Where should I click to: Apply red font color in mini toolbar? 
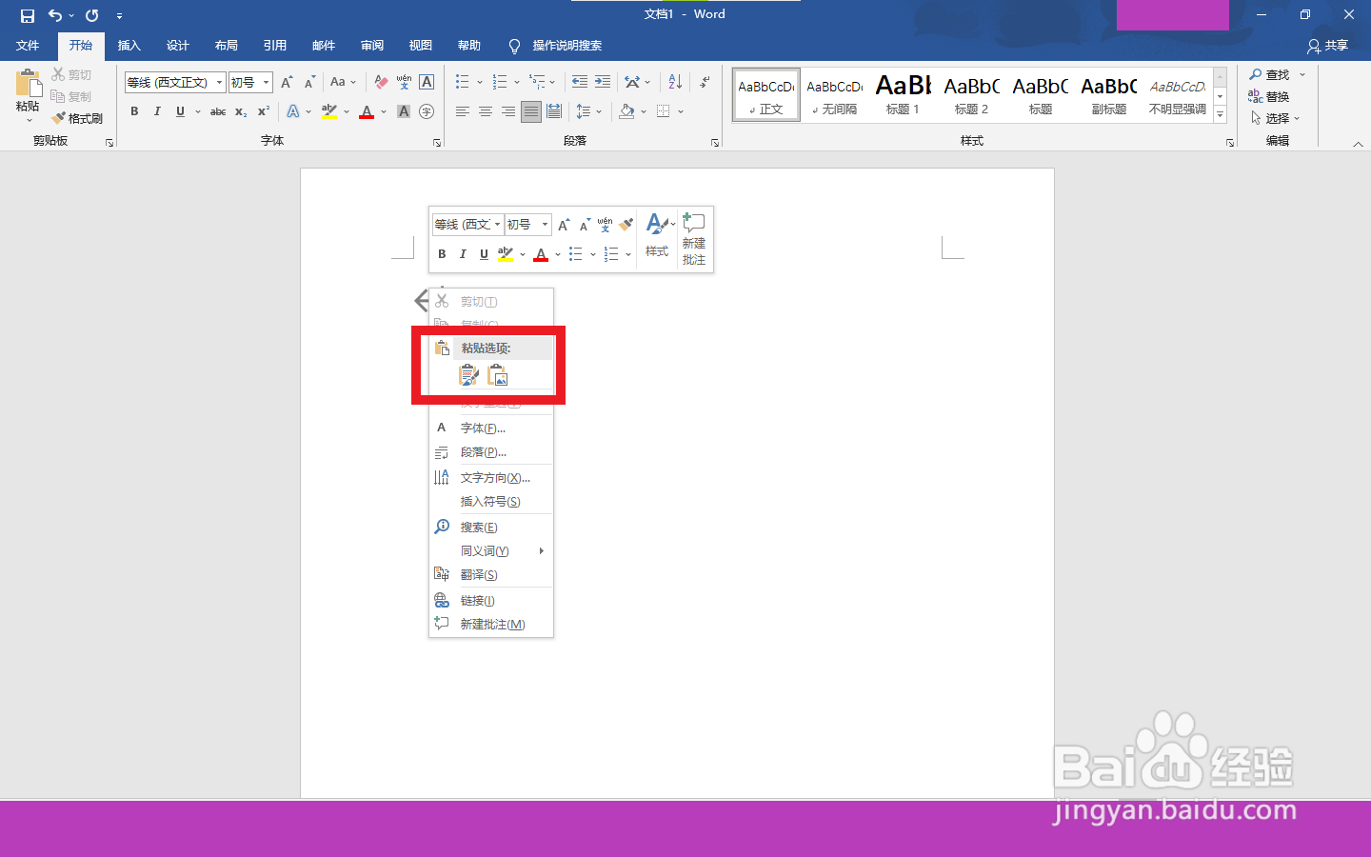(x=541, y=254)
